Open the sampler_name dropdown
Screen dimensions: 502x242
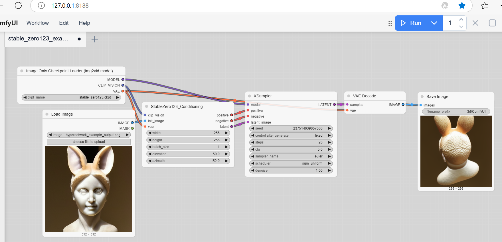[291, 156]
